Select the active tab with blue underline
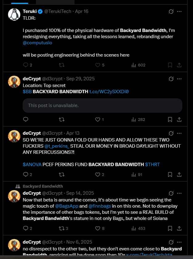This screenshot has width=193, height=259. (20, 2)
